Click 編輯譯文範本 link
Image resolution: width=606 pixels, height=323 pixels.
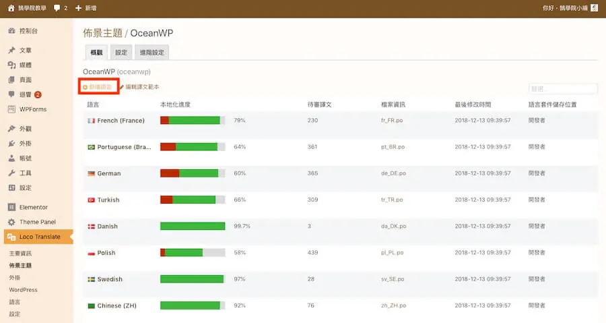pyautogui.click(x=142, y=87)
